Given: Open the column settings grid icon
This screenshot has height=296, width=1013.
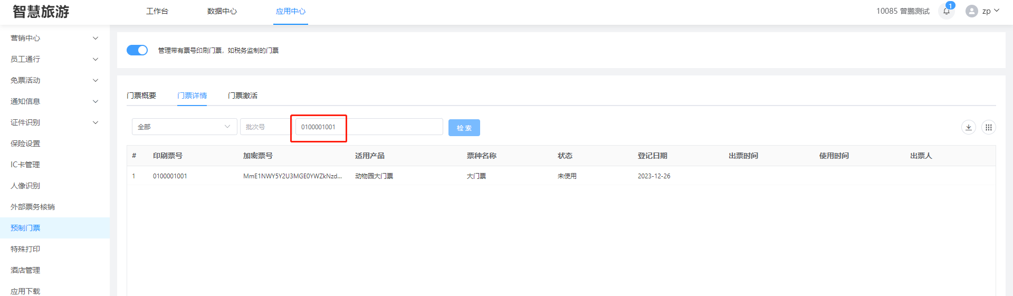Looking at the screenshot, I should click(x=988, y=127).
